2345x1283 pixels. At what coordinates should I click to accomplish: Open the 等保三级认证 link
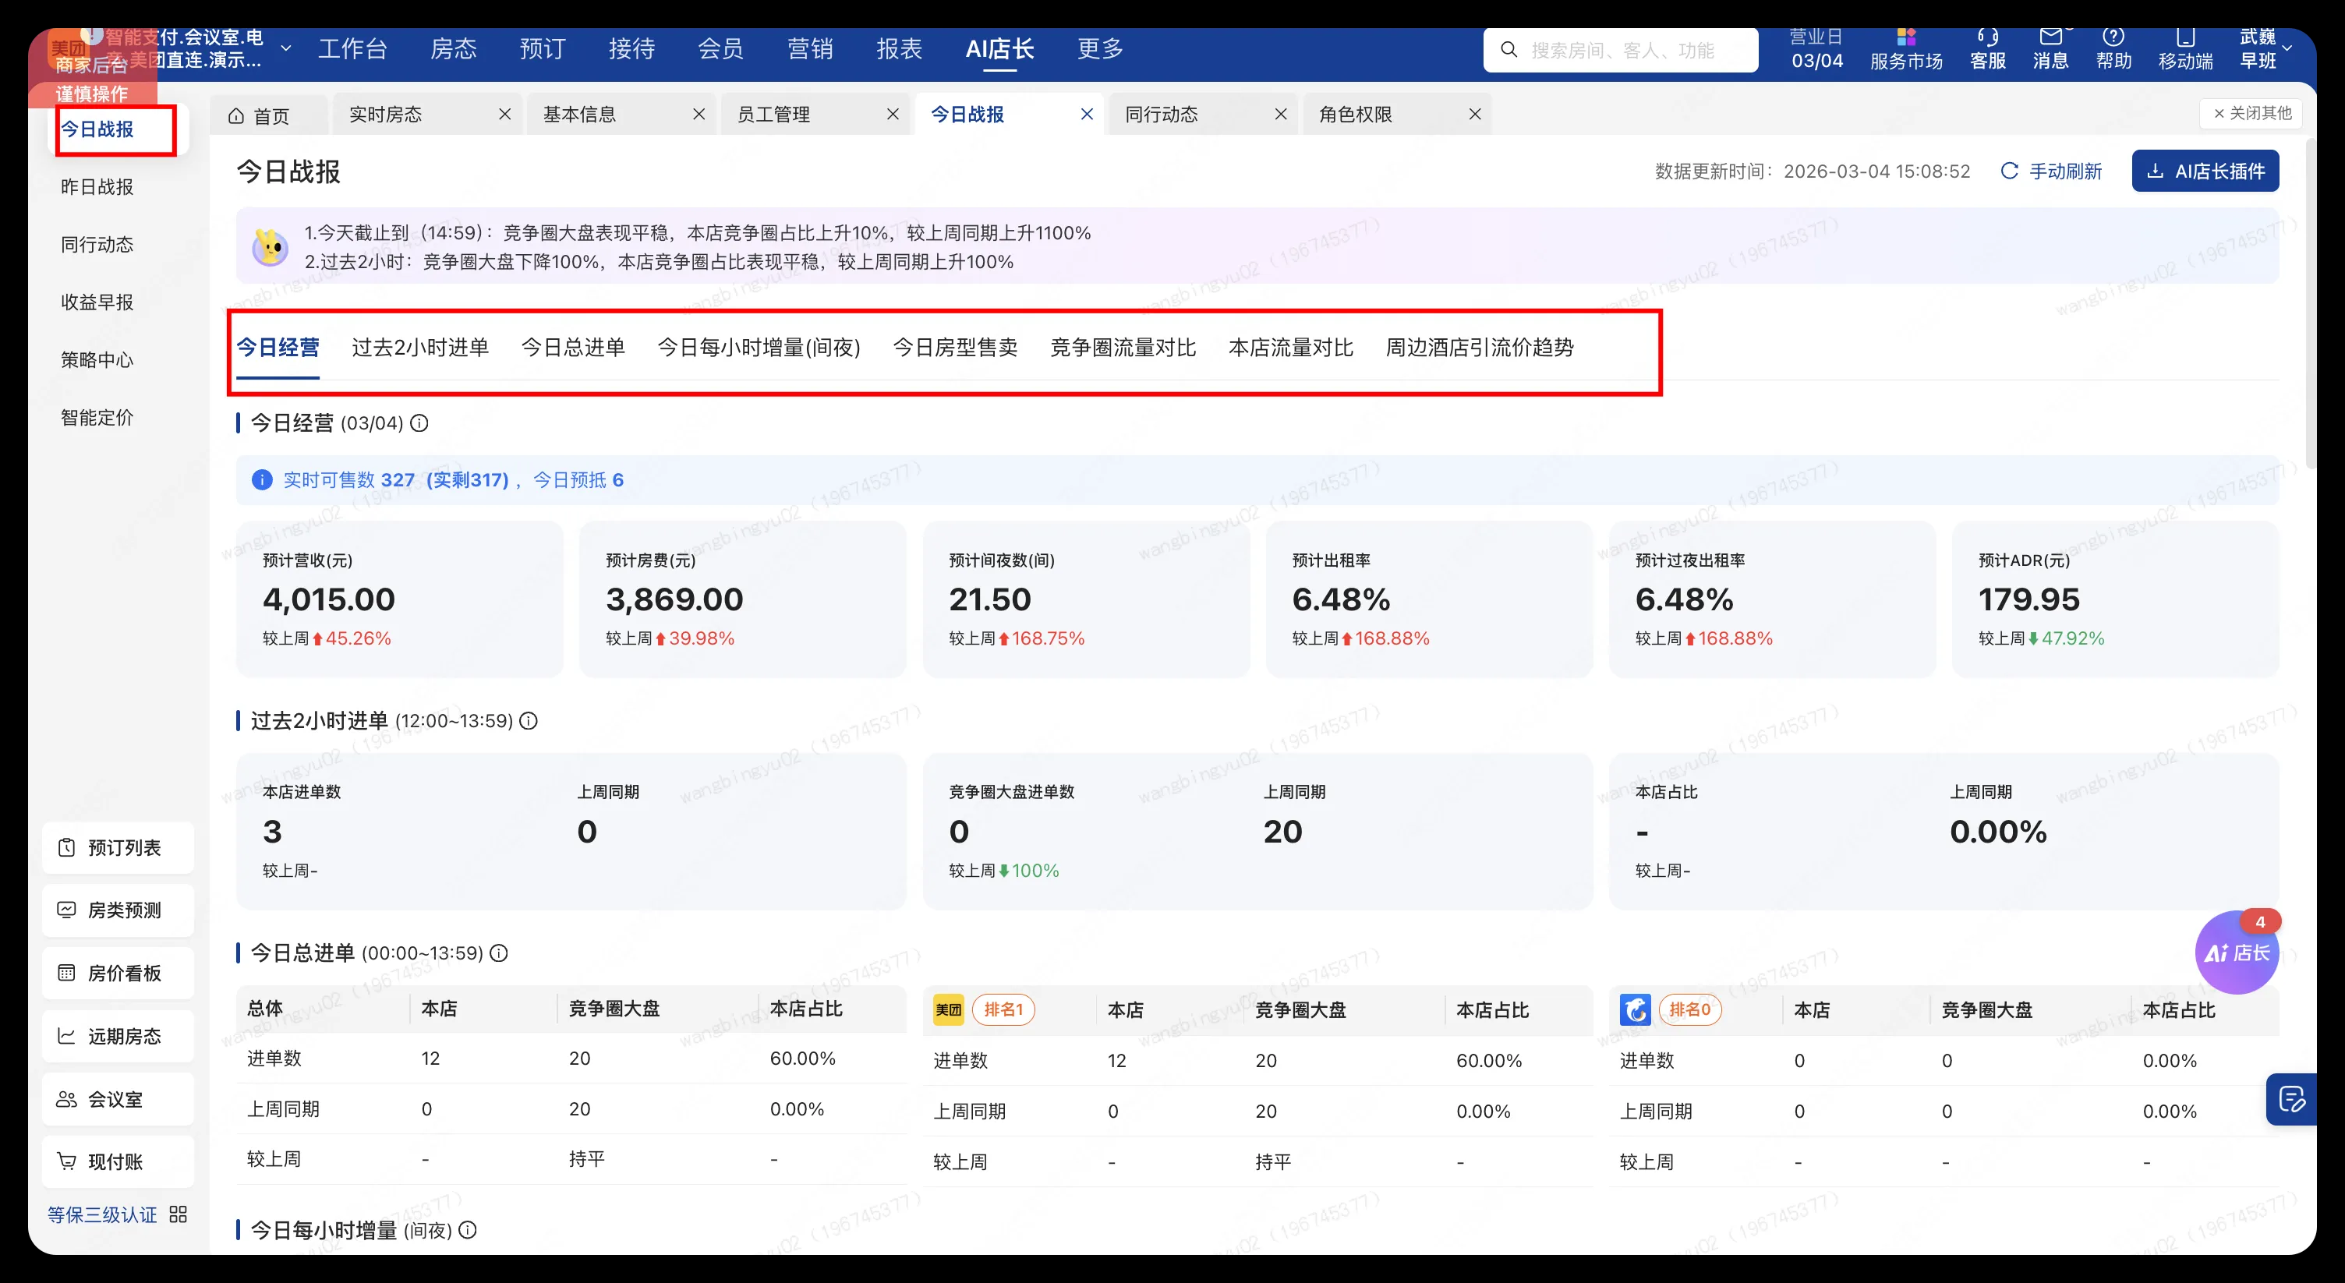click(102, 1214)
